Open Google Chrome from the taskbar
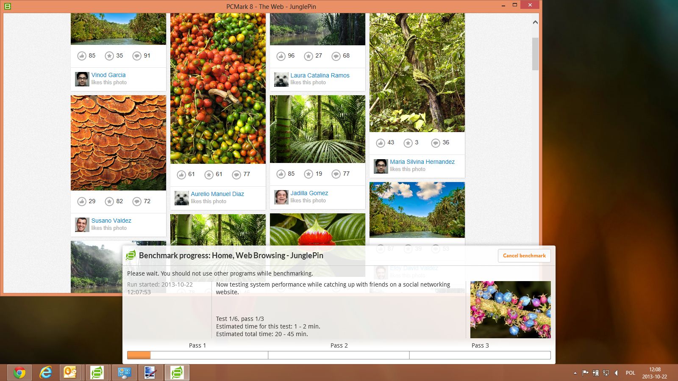Screen dimensions: 678x381 tap(19, 373)
